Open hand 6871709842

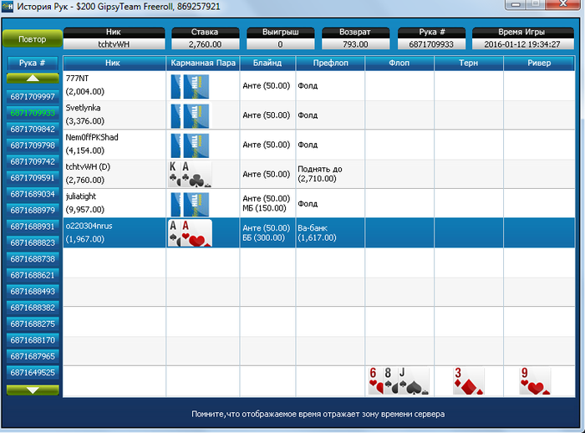coord(33,130)
